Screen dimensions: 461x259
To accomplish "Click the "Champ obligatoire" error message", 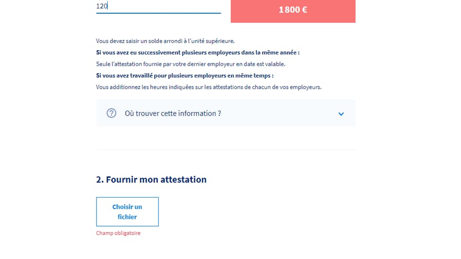I will tap(118, 233).
